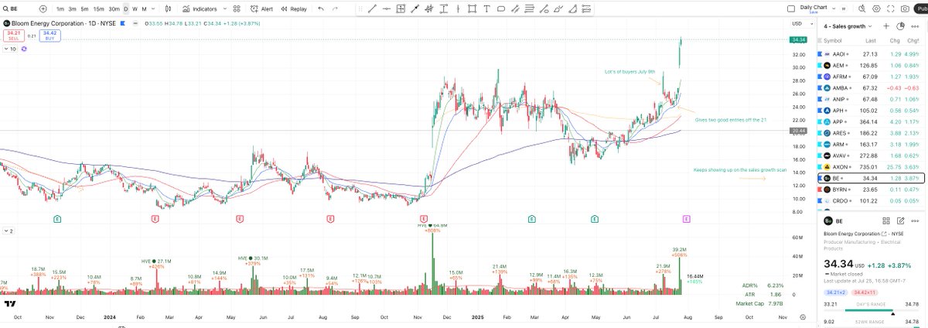Viewport: 928px width, 328px height.
Task: Select CRDO in the watchlist
Action: (869, 200)
